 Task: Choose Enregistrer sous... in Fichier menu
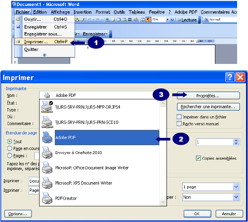pyautogui.click(x=44, y=34)
